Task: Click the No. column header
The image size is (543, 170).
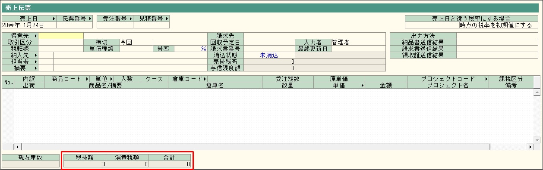Action: (8, 82)
